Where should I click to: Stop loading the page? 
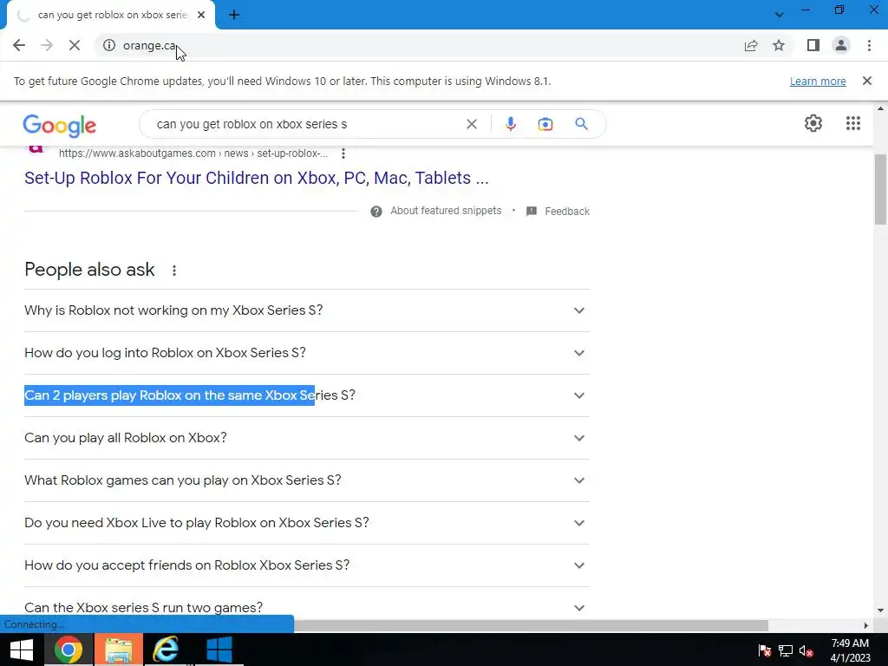coord(75,45)
